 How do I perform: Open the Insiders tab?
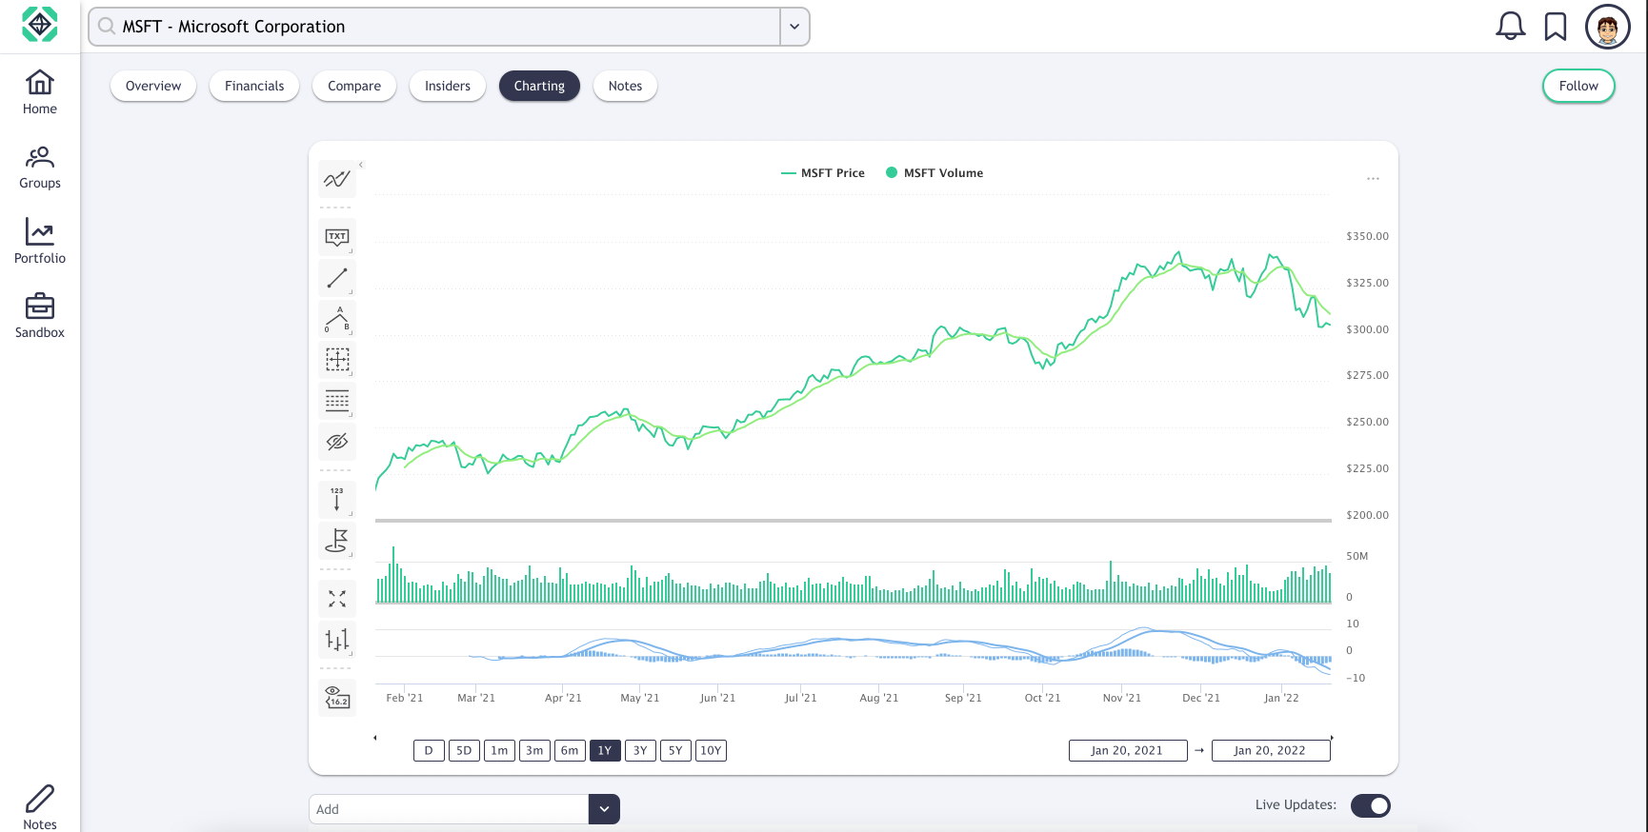(x=447, y=86)
